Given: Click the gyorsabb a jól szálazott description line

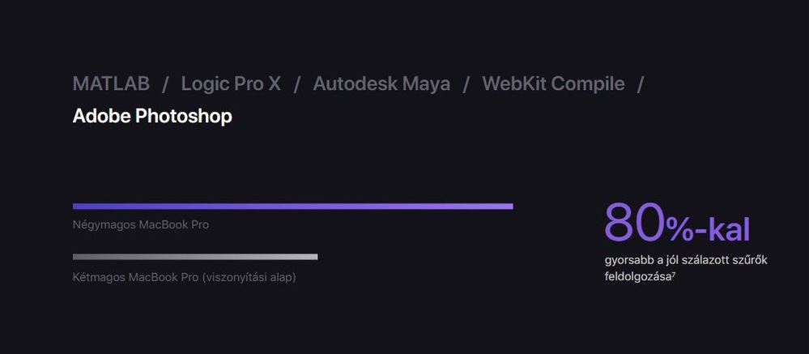Looking at the screenshot, I should [686, 260].
